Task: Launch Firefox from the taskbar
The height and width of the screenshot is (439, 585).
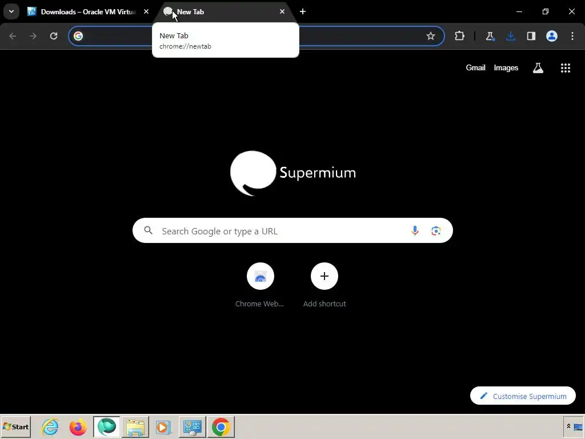Action: click(x=78, y=426)
